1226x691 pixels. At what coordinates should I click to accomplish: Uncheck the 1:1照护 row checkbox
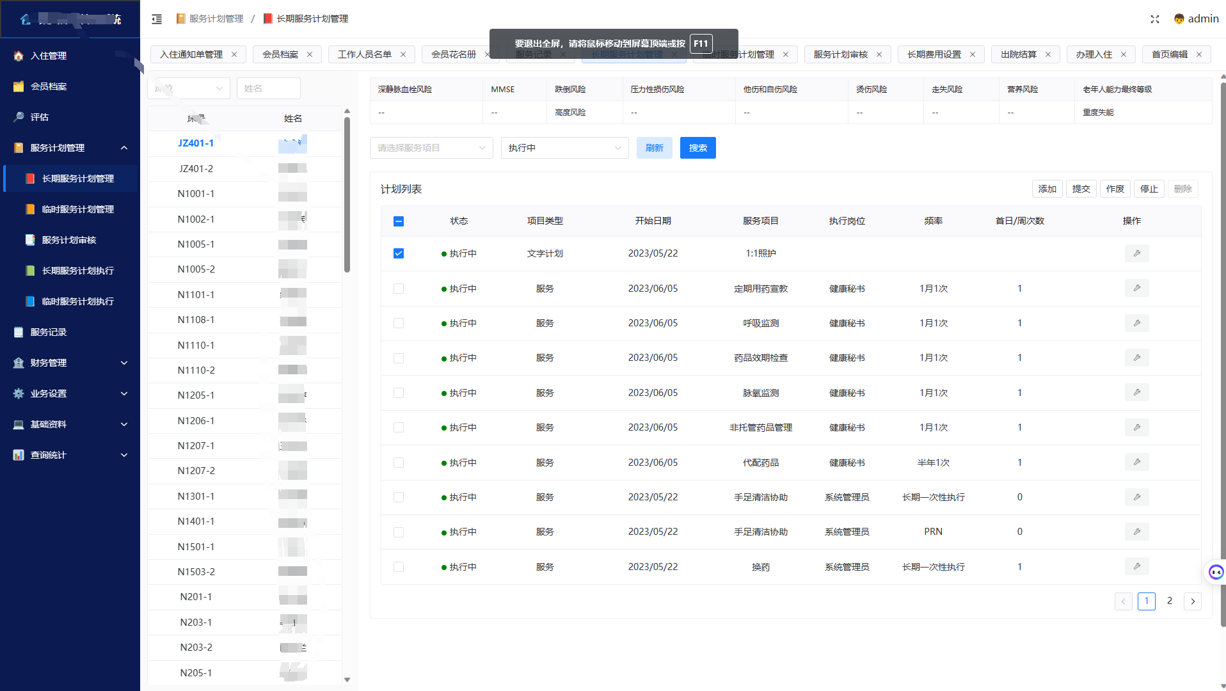coord(399,253)
